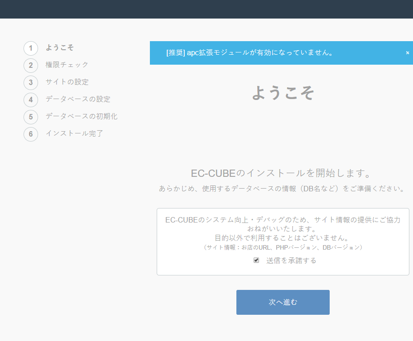Select the ようこそ step label
Image resolution: width=413 pixels, height=341 pixels.
pos(60,47)
